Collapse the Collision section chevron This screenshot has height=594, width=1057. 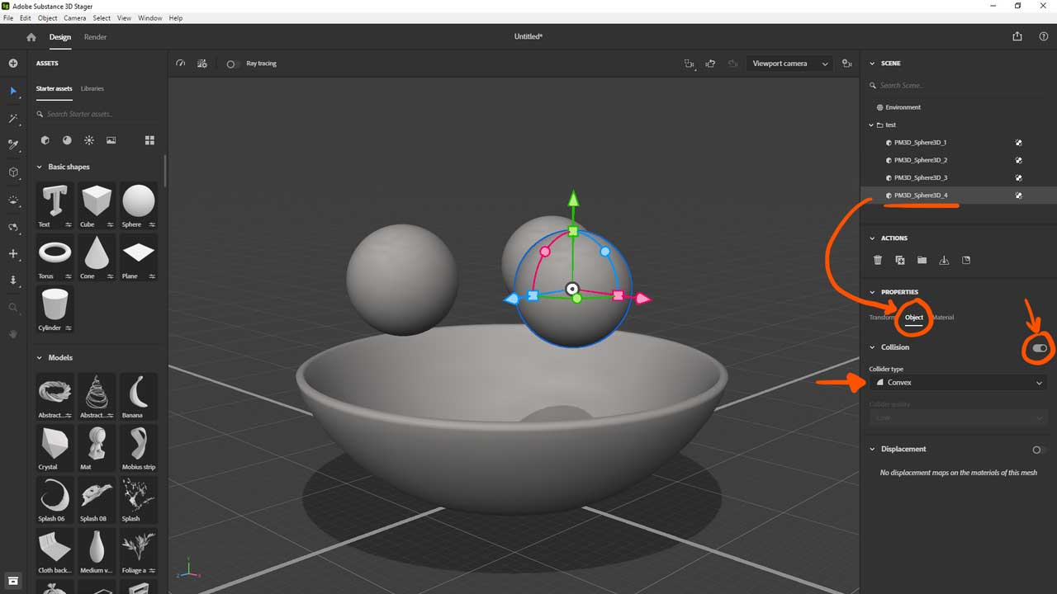871,347
